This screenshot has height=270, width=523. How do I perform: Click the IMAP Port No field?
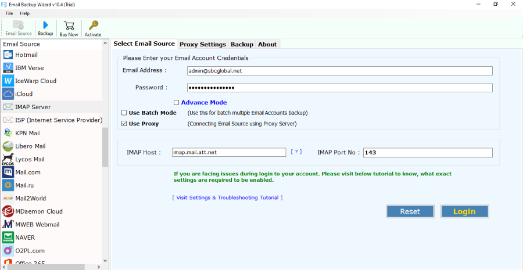(428, 153)
